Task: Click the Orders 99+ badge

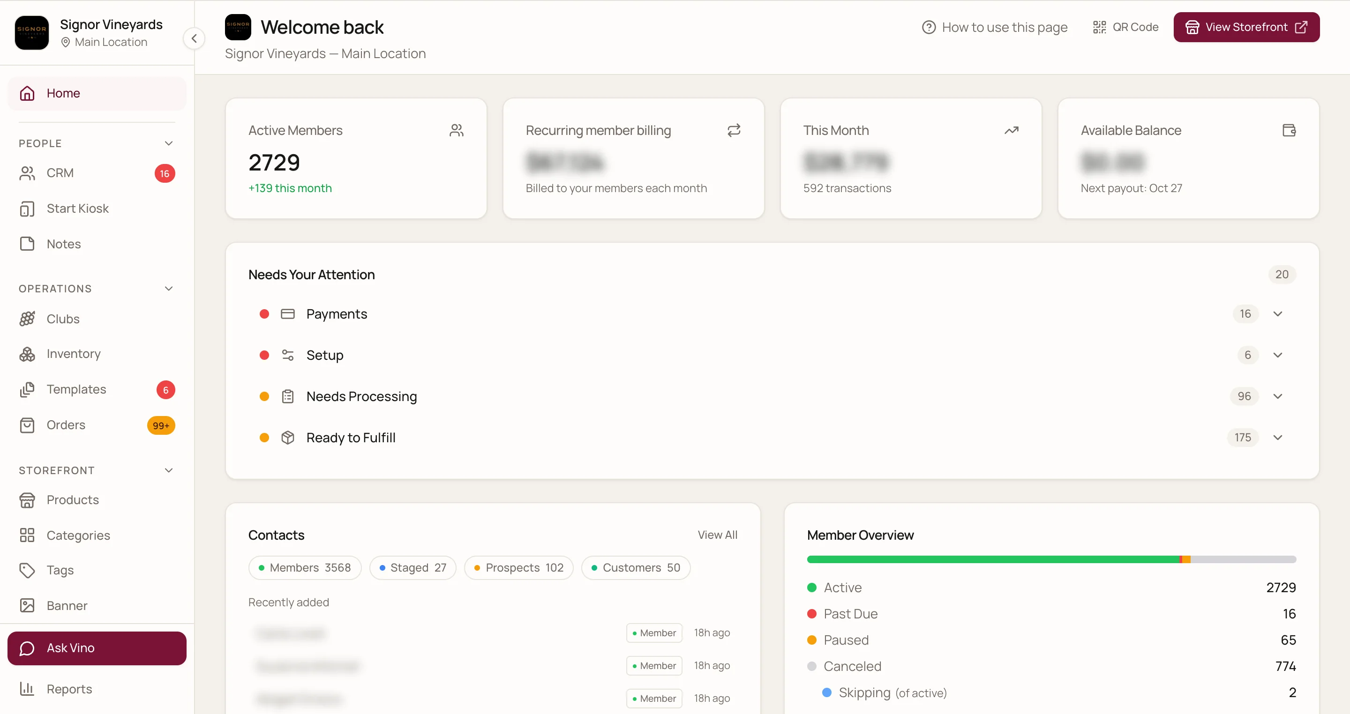Action: click(161, 425)
